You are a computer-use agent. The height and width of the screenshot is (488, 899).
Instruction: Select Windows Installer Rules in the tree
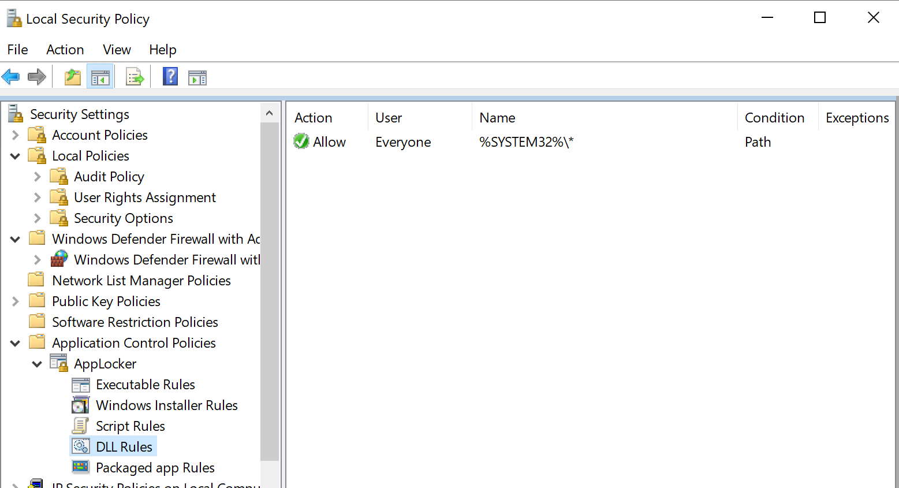tap(167, 405)
